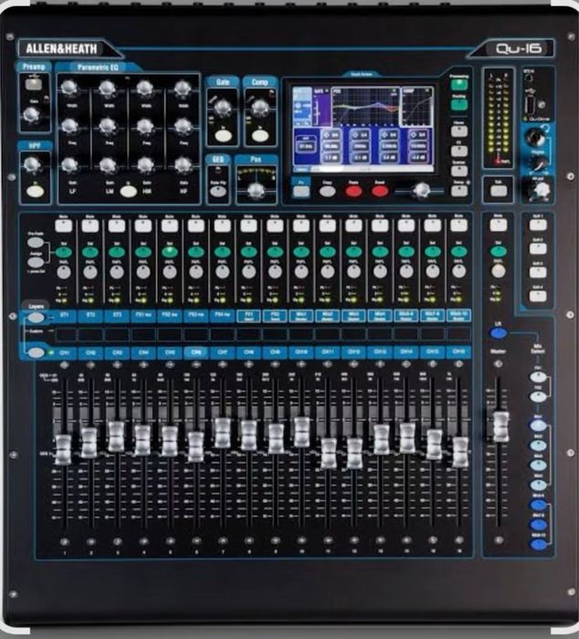Activate the Assign button
Viewport: 579px width, 639px height.
(36, 262)
